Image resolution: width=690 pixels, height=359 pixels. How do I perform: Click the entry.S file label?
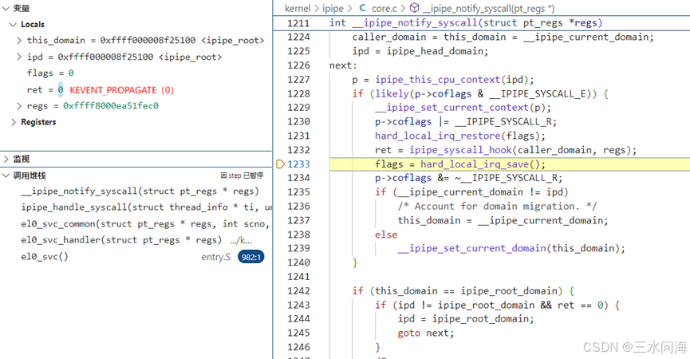click(215, 257)
